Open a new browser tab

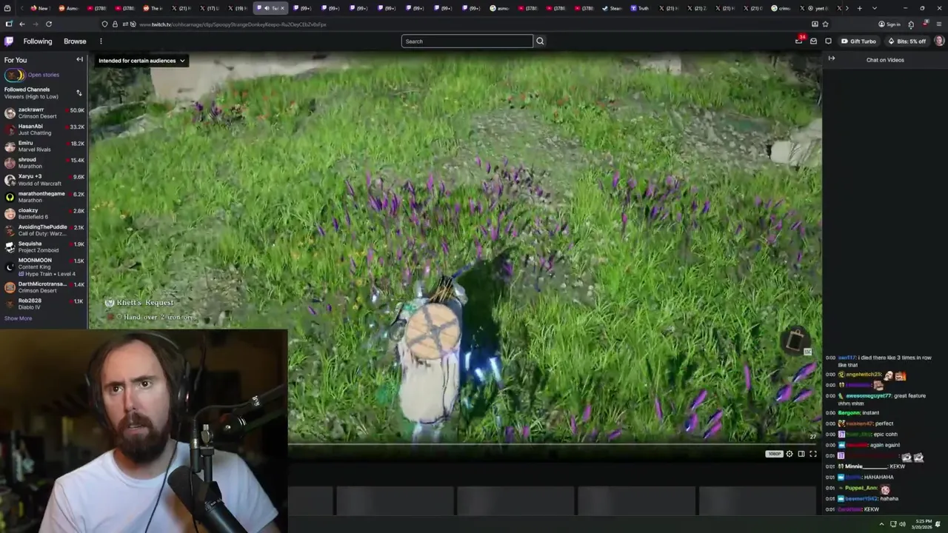click(x=860, y=8)
